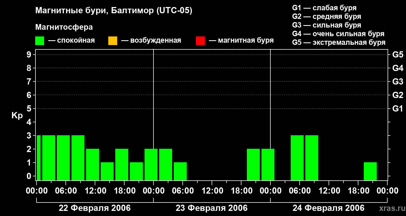Click the '— возбужденная' legend label
406x216 pixels.
pos(151,40)
